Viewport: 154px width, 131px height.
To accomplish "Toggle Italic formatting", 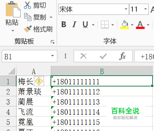I will click(x=74, y=25).
